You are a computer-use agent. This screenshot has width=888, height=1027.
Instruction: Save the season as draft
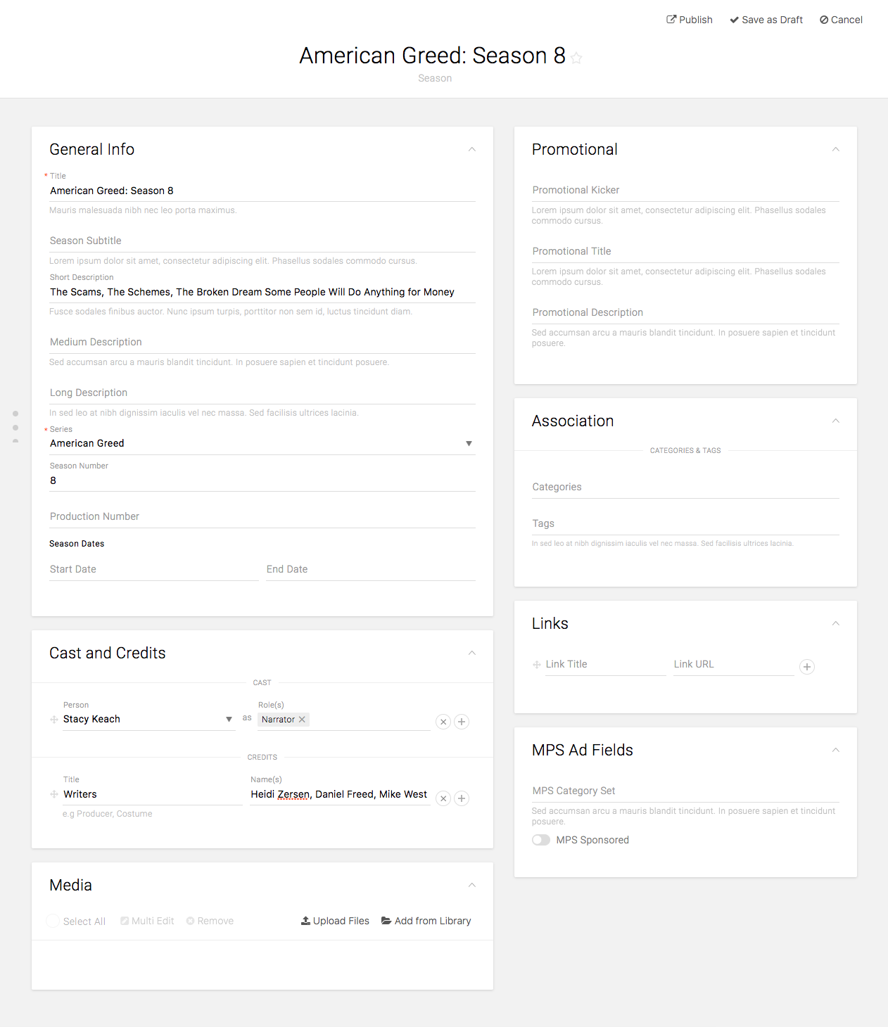pos(766,20)
